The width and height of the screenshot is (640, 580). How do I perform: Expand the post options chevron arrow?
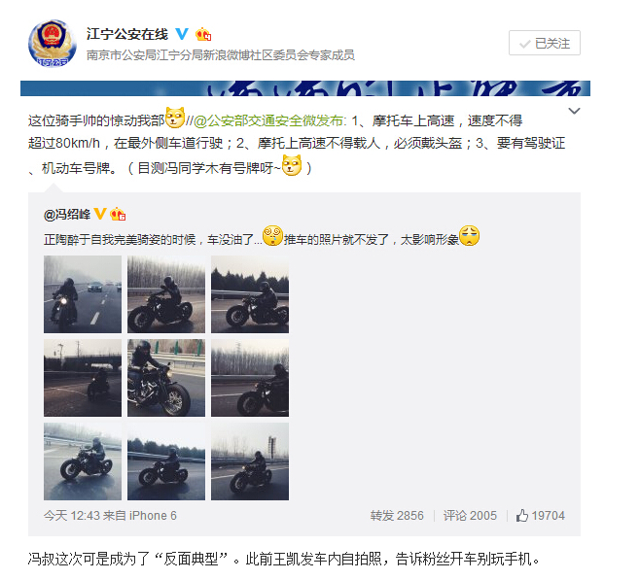(574, 111)
